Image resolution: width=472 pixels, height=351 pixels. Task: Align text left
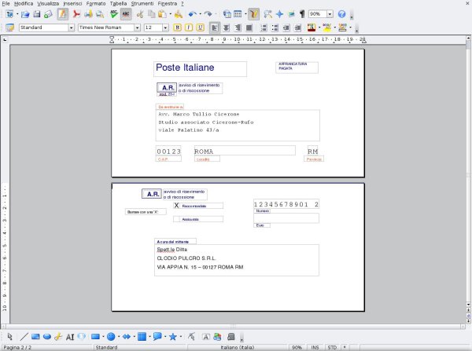coord(215,27)
